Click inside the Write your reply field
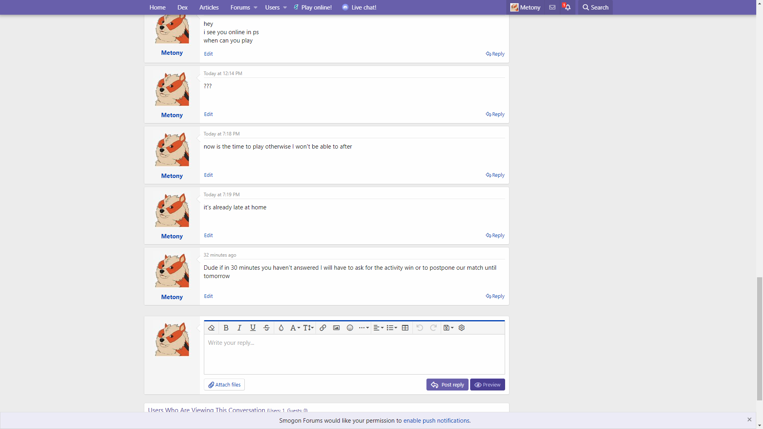This screenshot has height=429, width=763. tap(354, 354)
